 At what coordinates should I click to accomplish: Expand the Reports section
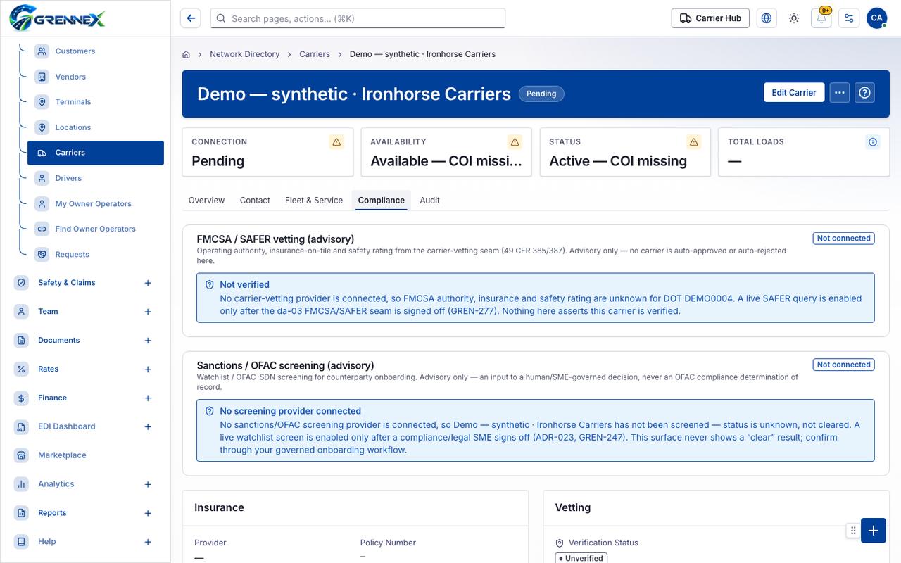pyautogui.click(x=148, y=513)
